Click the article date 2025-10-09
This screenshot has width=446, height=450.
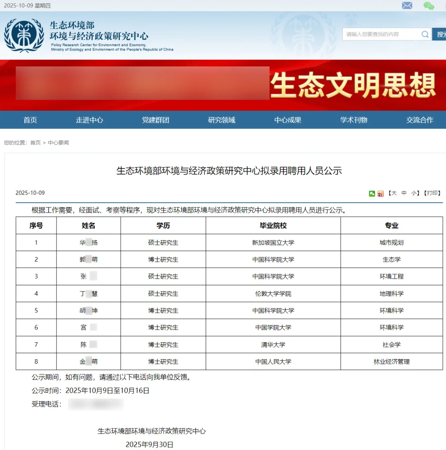(x=30, y=193)
